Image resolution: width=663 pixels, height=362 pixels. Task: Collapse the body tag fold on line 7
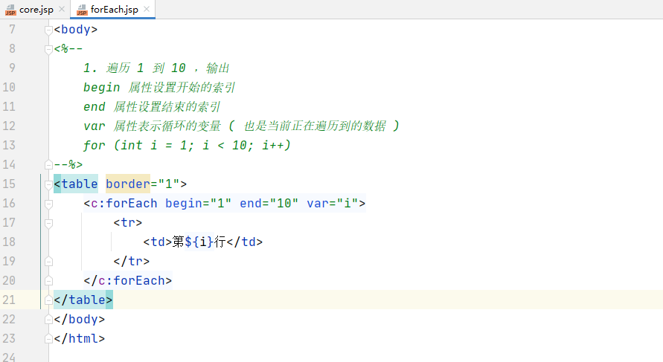pyautogui.click(x=48, y=30)
